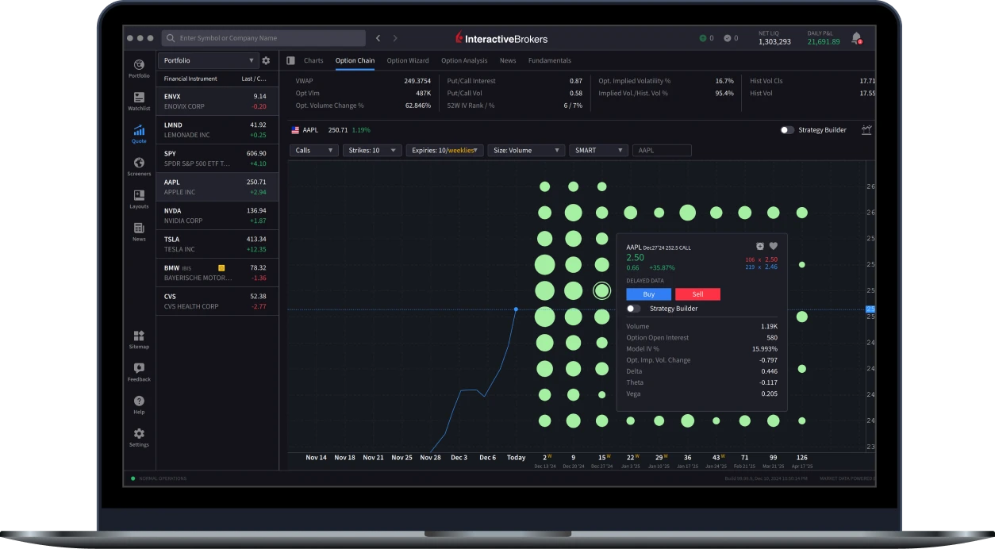Click the blue Buy button
The image size is (995, 549).
click(648, 294)
